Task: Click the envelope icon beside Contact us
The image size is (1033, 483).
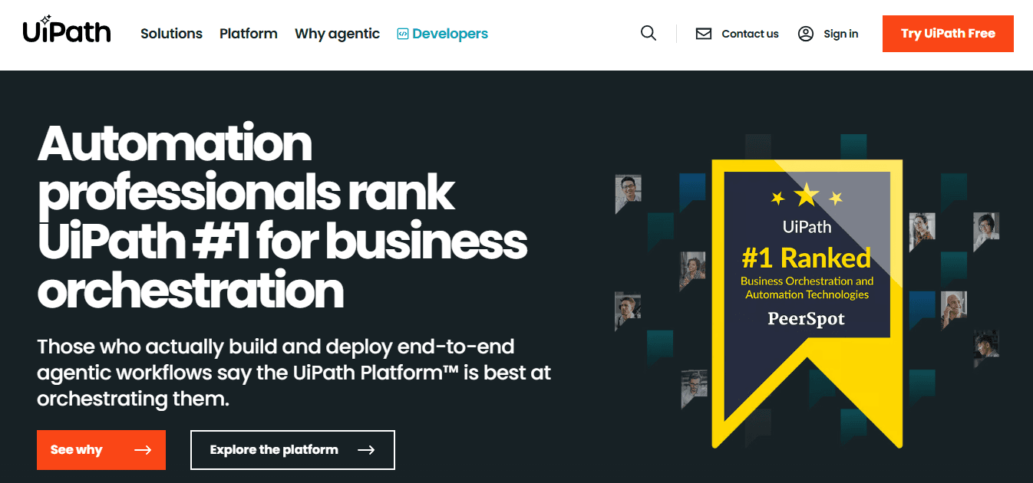Action: 704,34
